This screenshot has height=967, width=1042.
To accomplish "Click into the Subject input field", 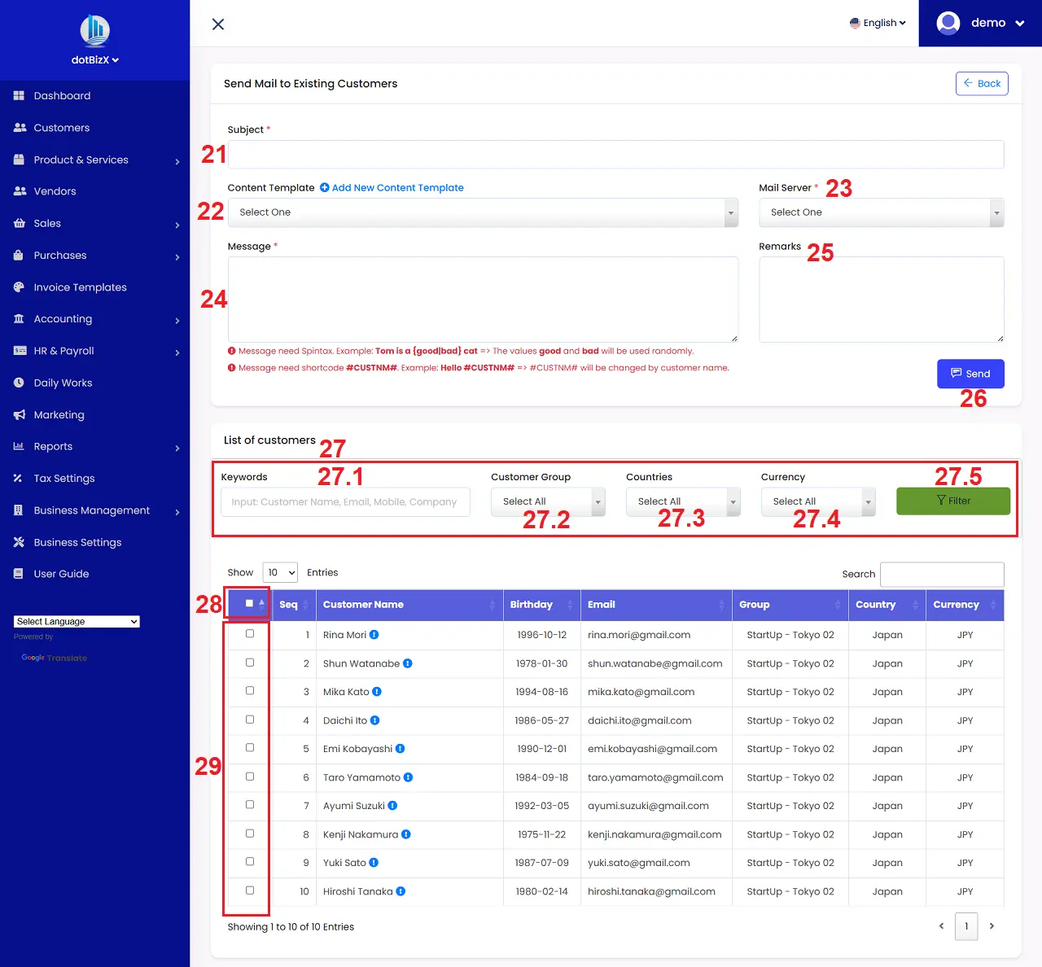I will click(615, 155).
